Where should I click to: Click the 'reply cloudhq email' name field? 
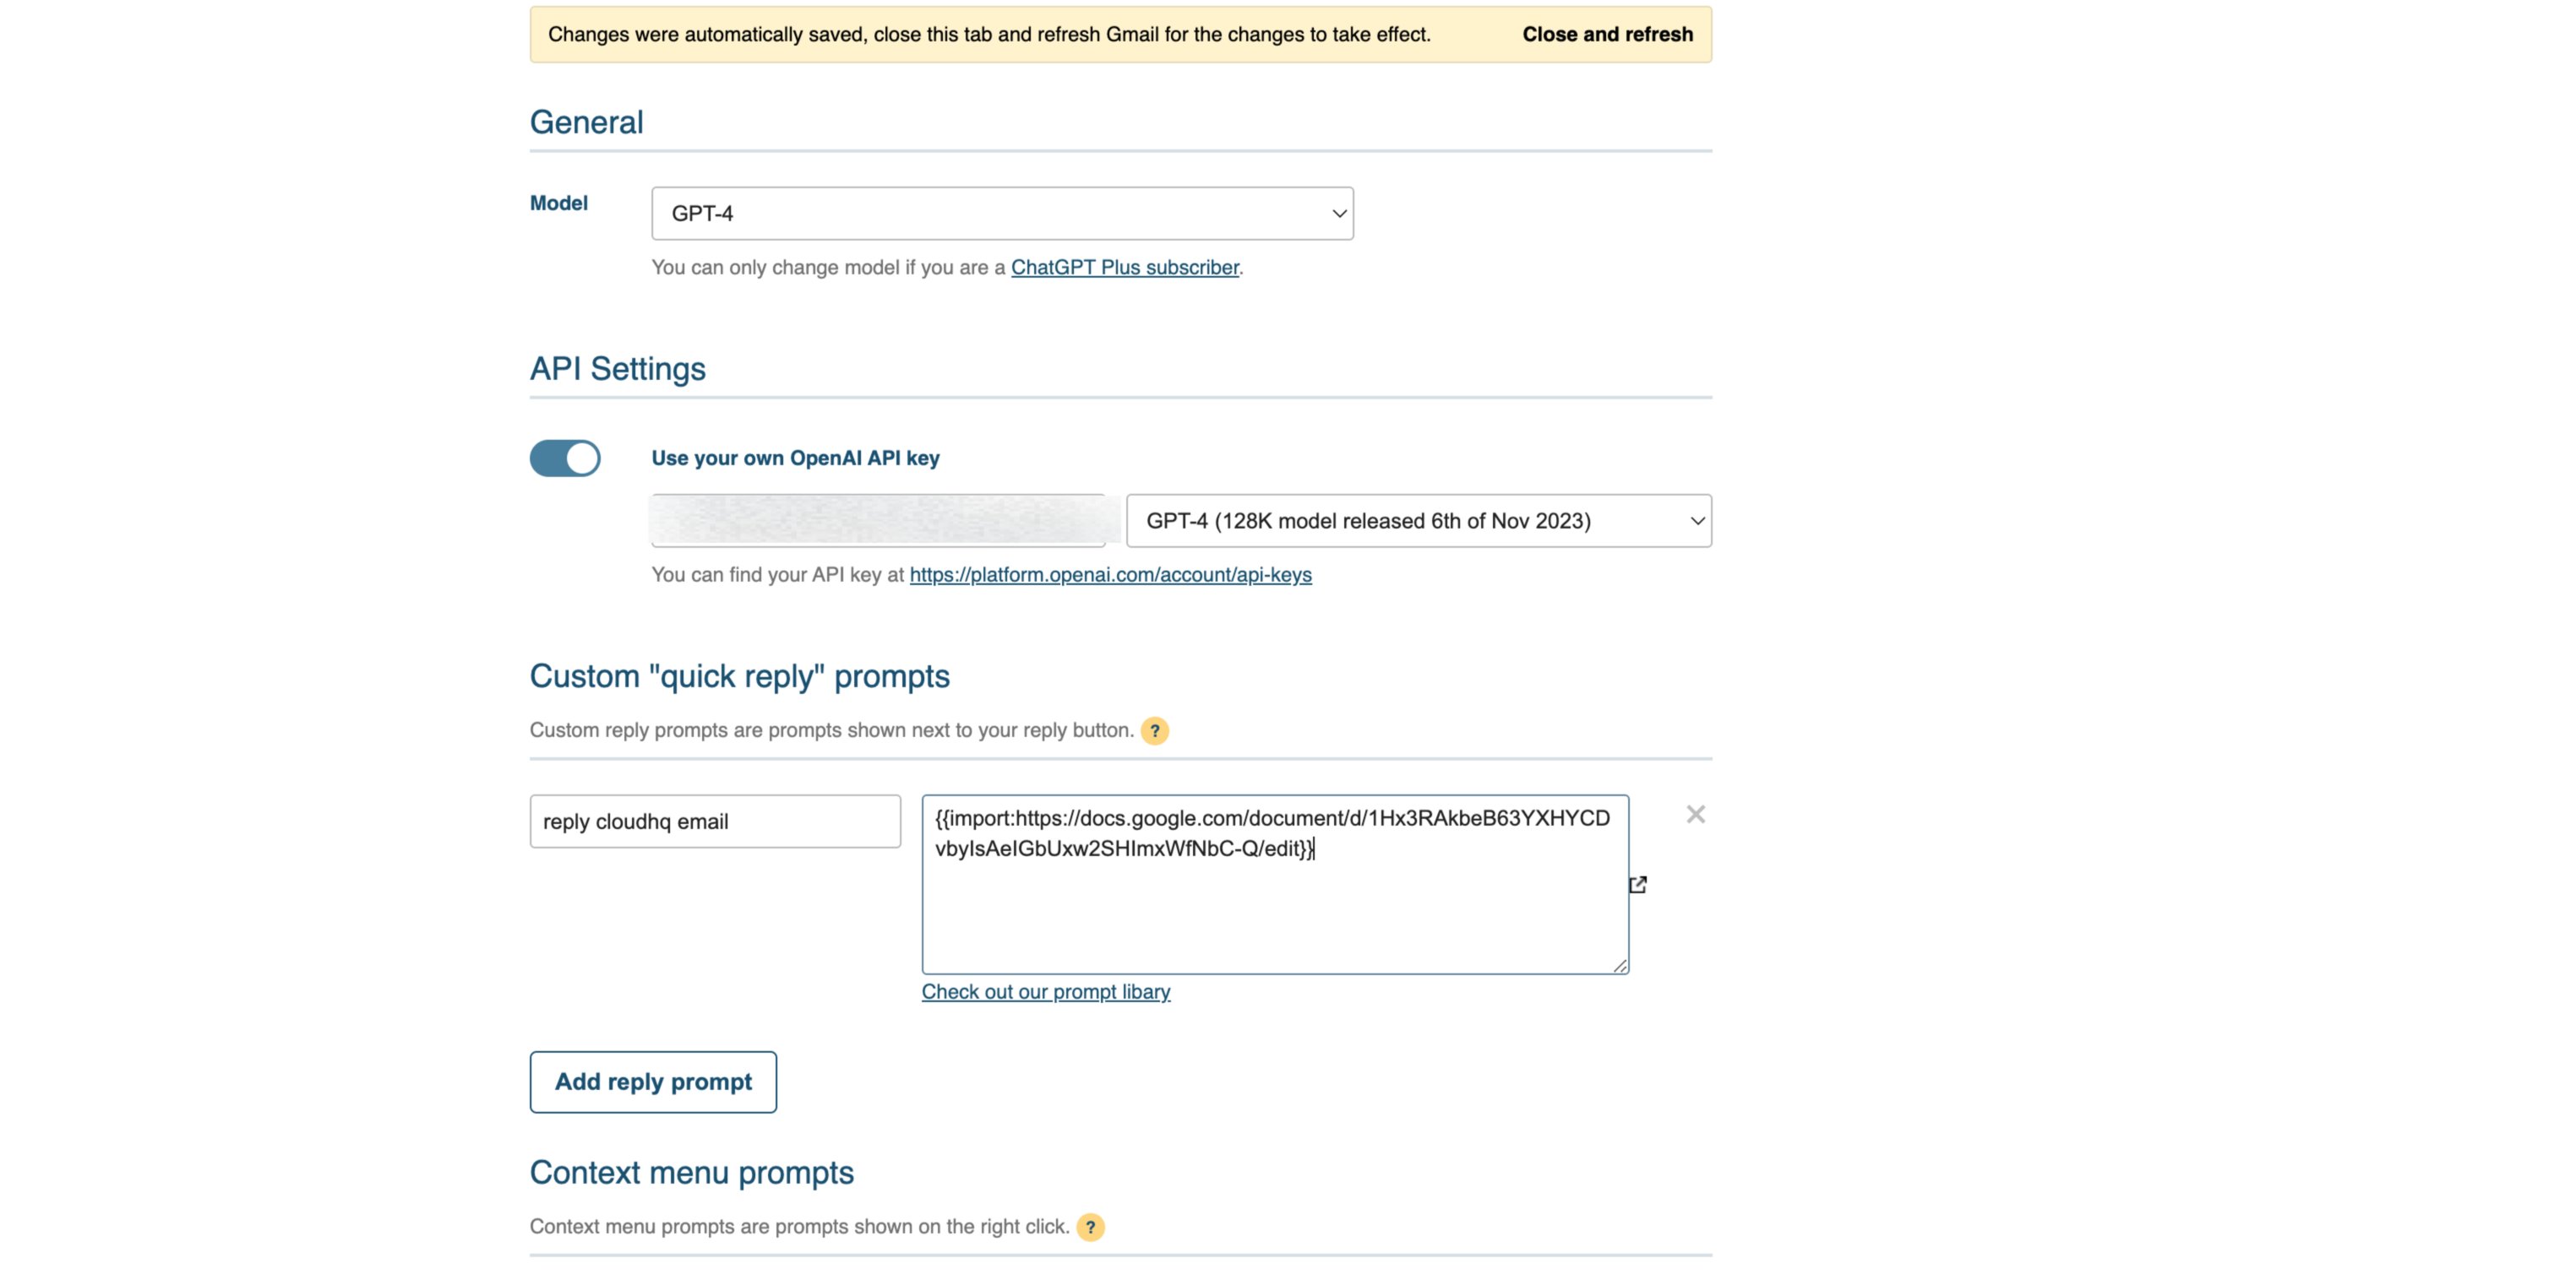tap(715, 821)
